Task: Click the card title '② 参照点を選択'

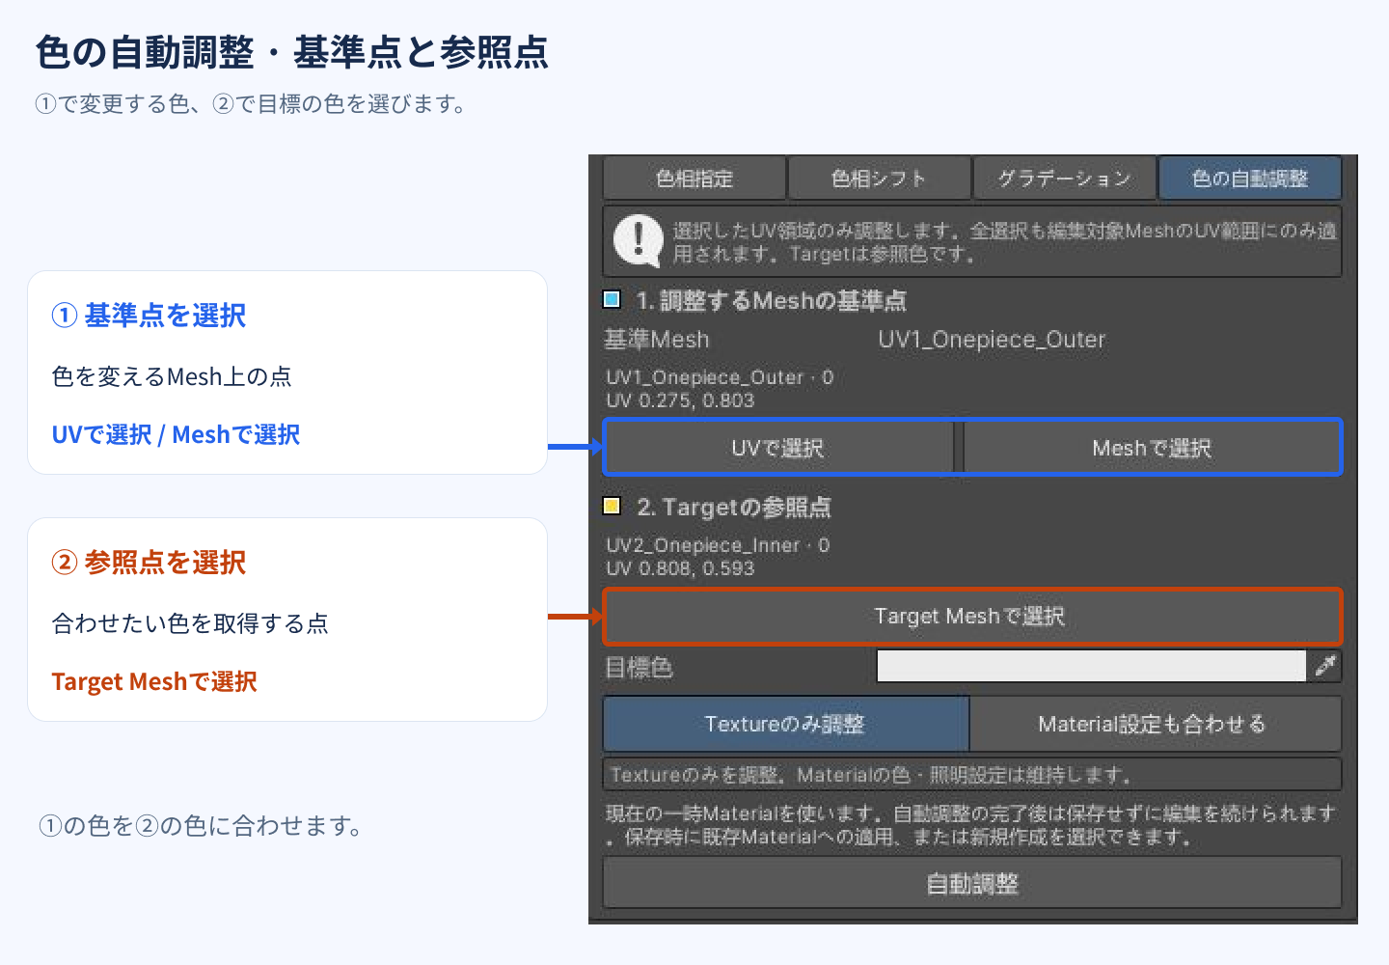Action: click(149, 563)
